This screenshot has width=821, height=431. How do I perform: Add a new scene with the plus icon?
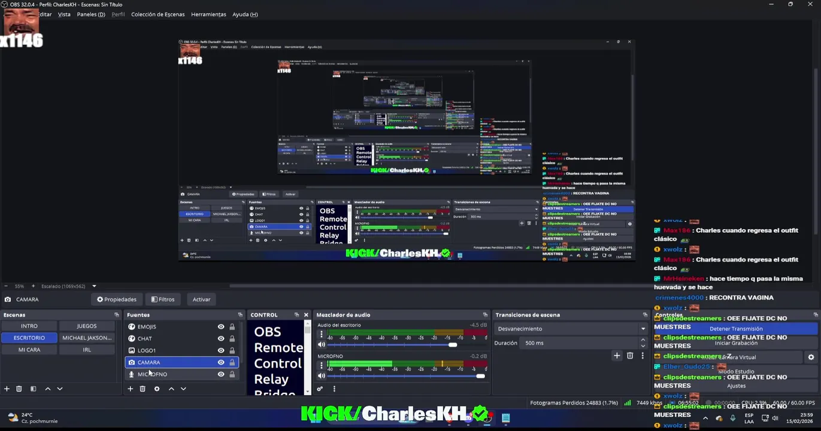[7, 389]
